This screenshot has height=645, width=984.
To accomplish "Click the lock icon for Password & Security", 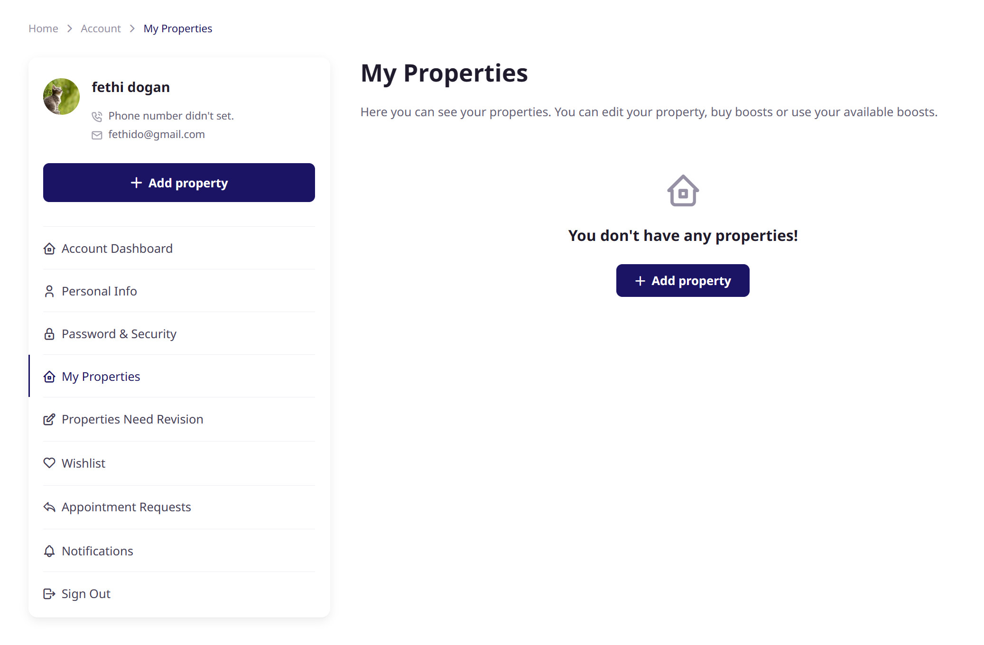I will click(x=49, y=334).
